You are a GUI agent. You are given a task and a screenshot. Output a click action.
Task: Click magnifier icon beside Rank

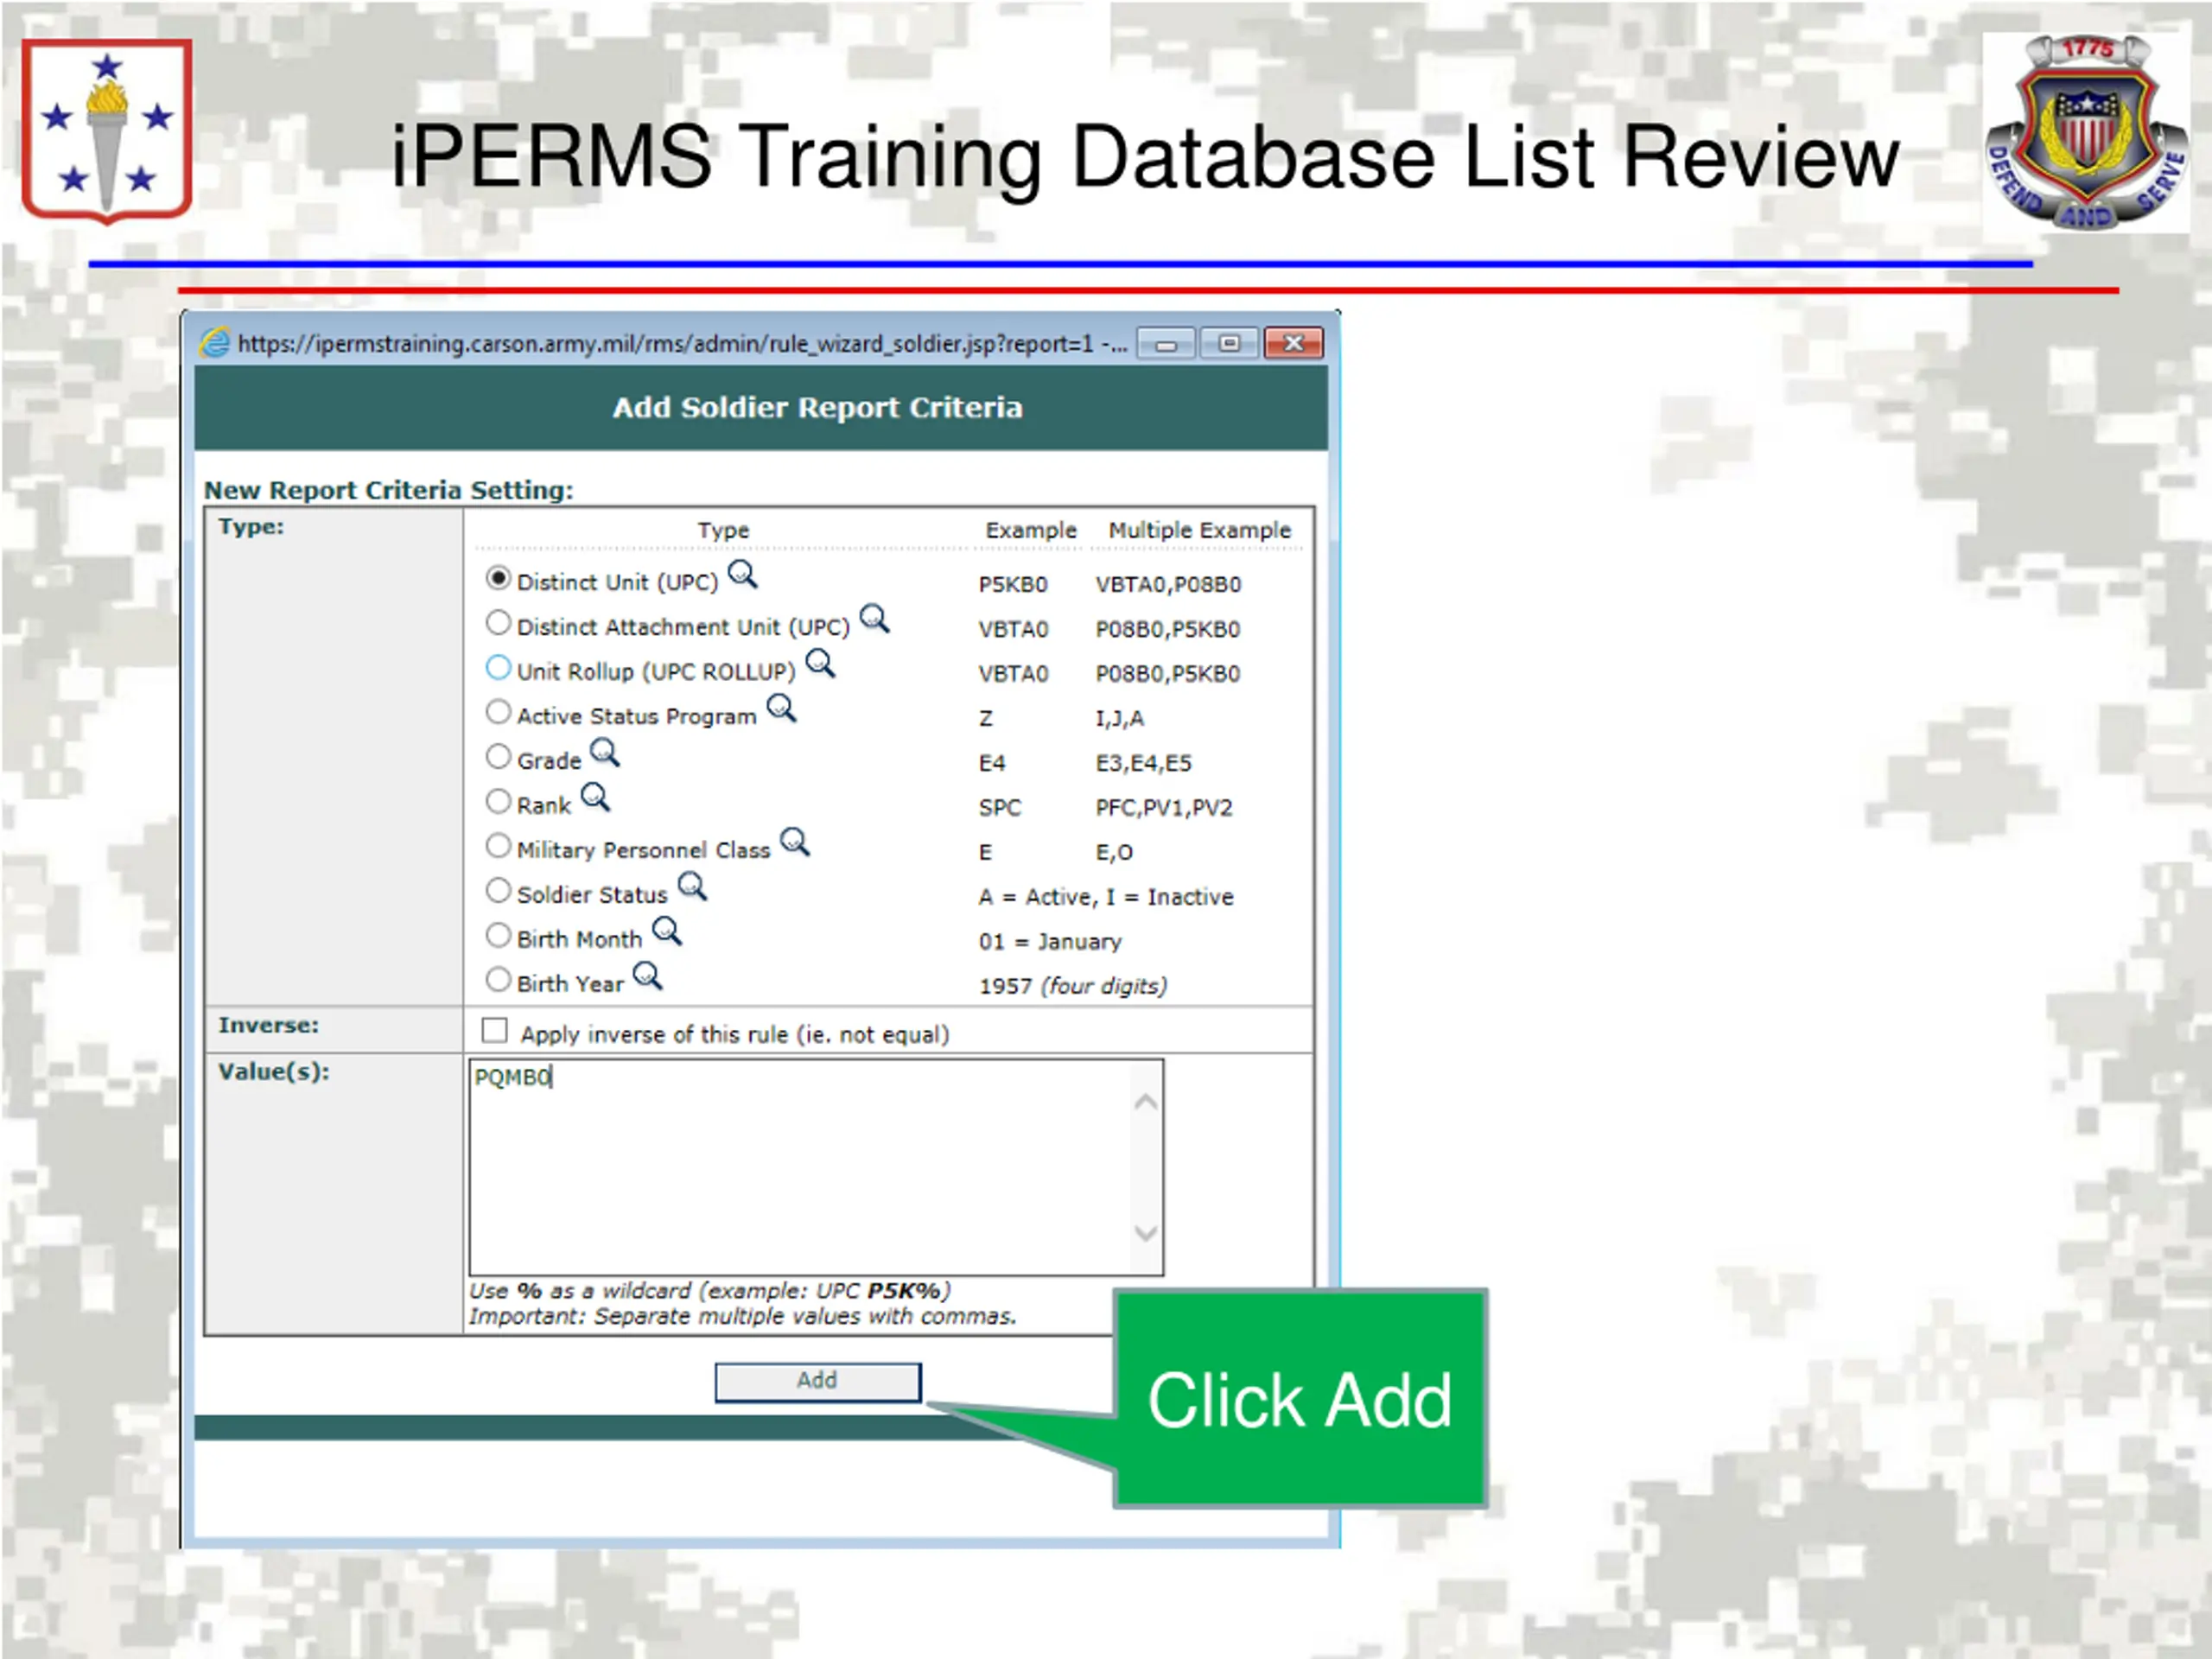tap(595, 798)
